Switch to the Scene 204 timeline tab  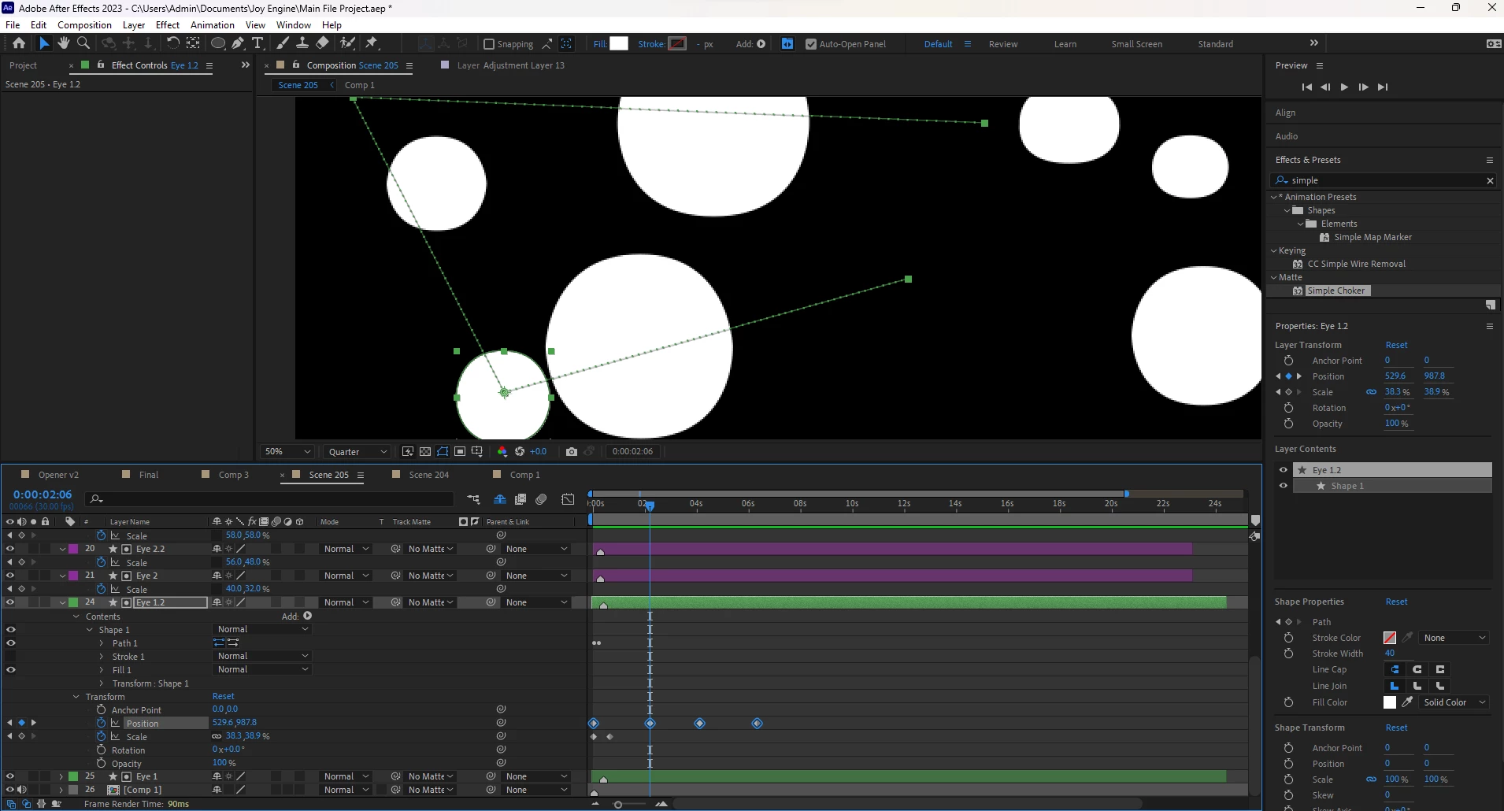[x=429, y=475]
